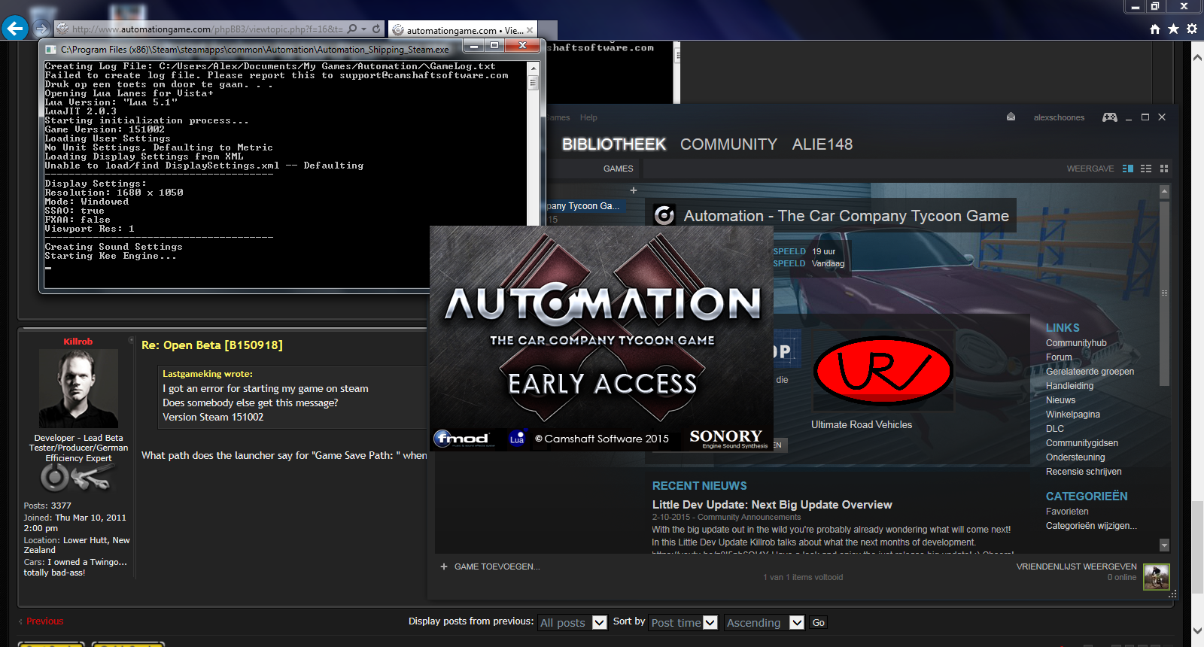
Task: Click Killrob's avatar photo
Action: click(78, 388)
